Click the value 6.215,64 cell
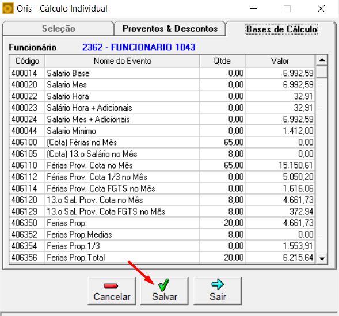This screenshot has width=339, height=316. click(x=280, y=258)
